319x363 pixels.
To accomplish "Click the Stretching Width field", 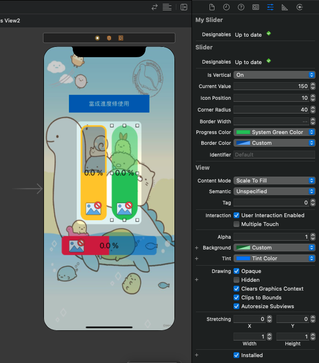I will coord(250,337).
